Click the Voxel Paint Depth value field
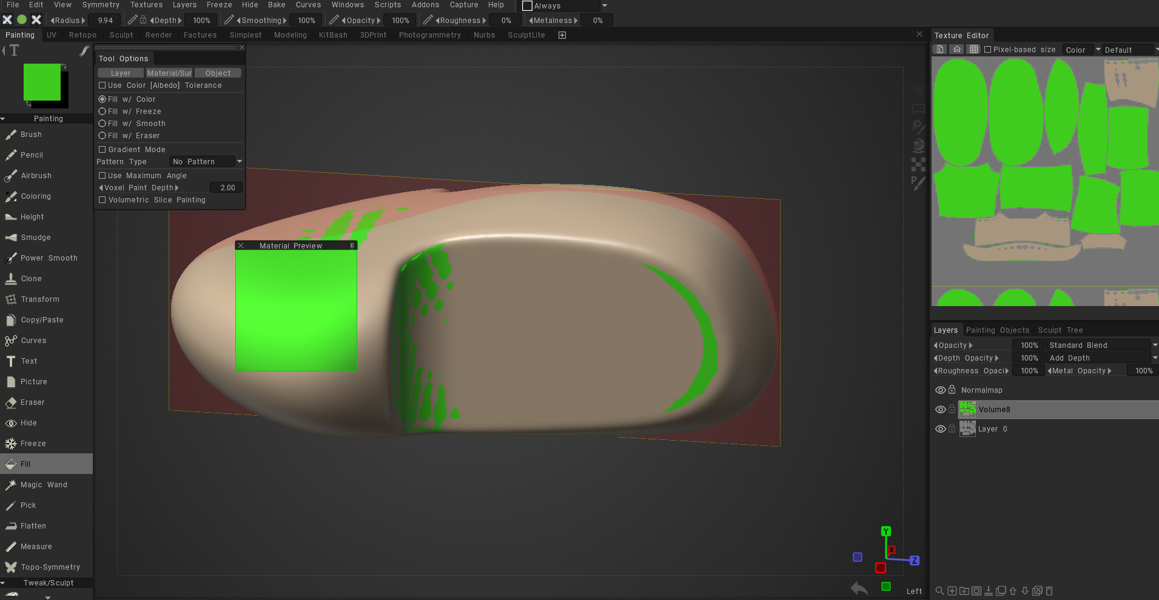Image resolution: width=1159 pixels, height=600 pixels. pos(227,188)
